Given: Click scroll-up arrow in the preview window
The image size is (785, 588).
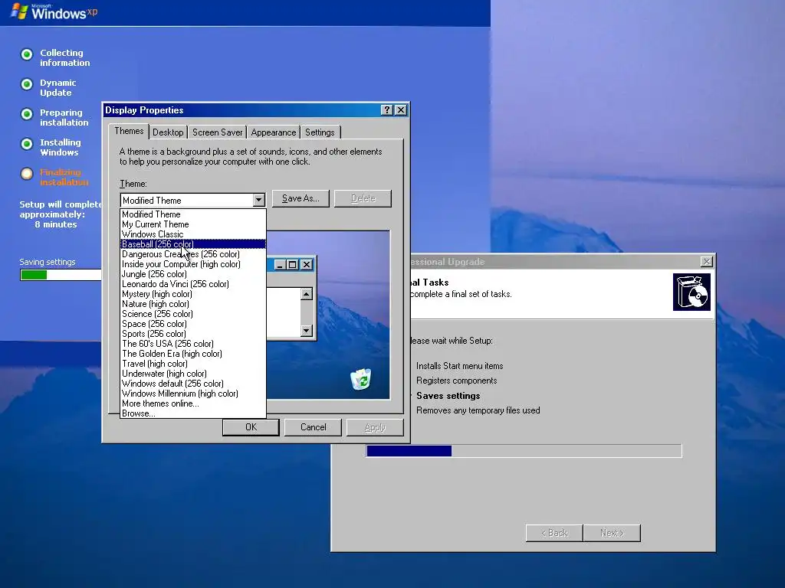Looking at the screenshot, I should [307, 294].
